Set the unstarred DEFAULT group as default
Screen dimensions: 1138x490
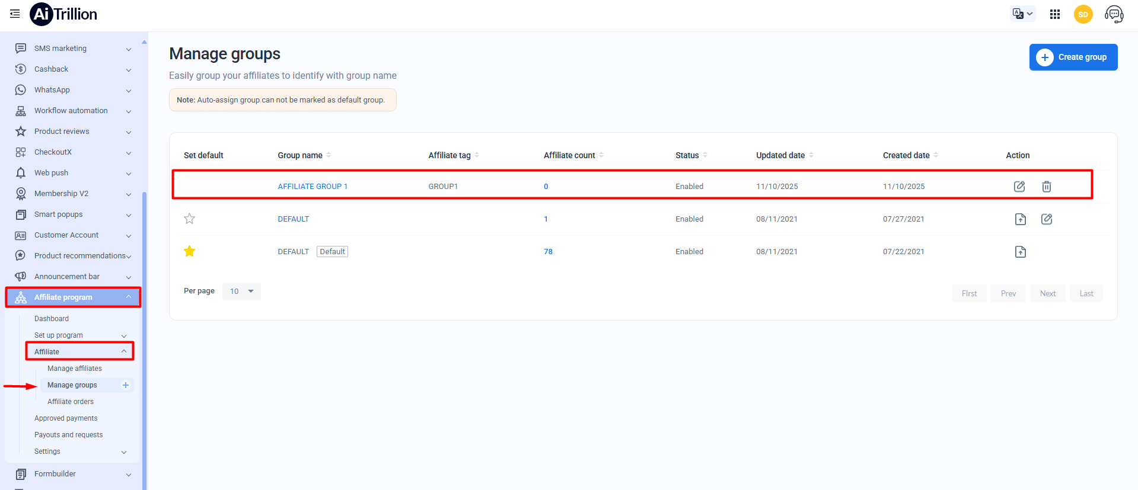click(189, 219)
